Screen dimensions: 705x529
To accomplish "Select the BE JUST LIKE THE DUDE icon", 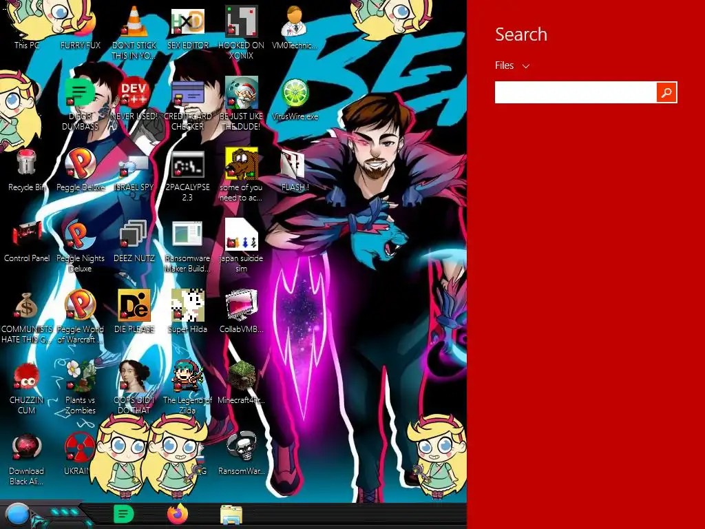I will (x=242, y=93).
